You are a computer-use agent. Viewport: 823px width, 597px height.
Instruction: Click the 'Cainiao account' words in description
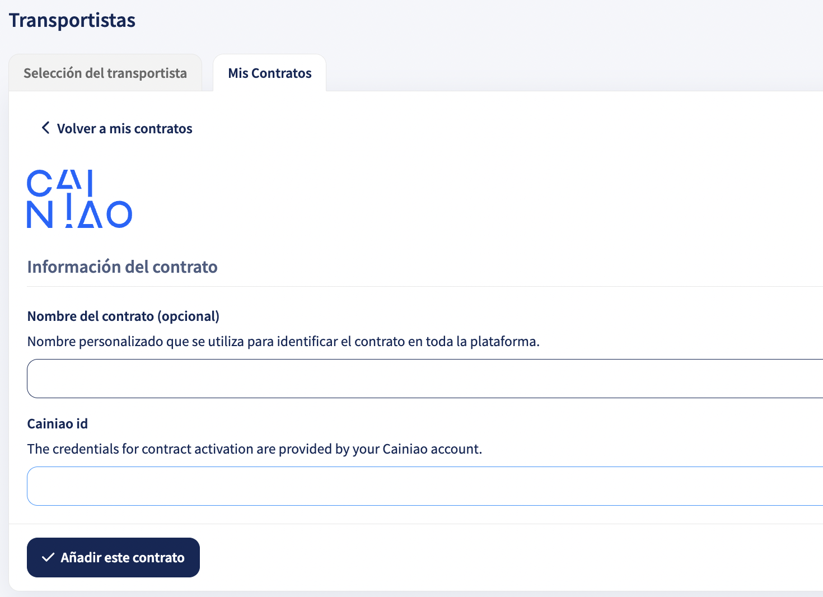point(431,449)
